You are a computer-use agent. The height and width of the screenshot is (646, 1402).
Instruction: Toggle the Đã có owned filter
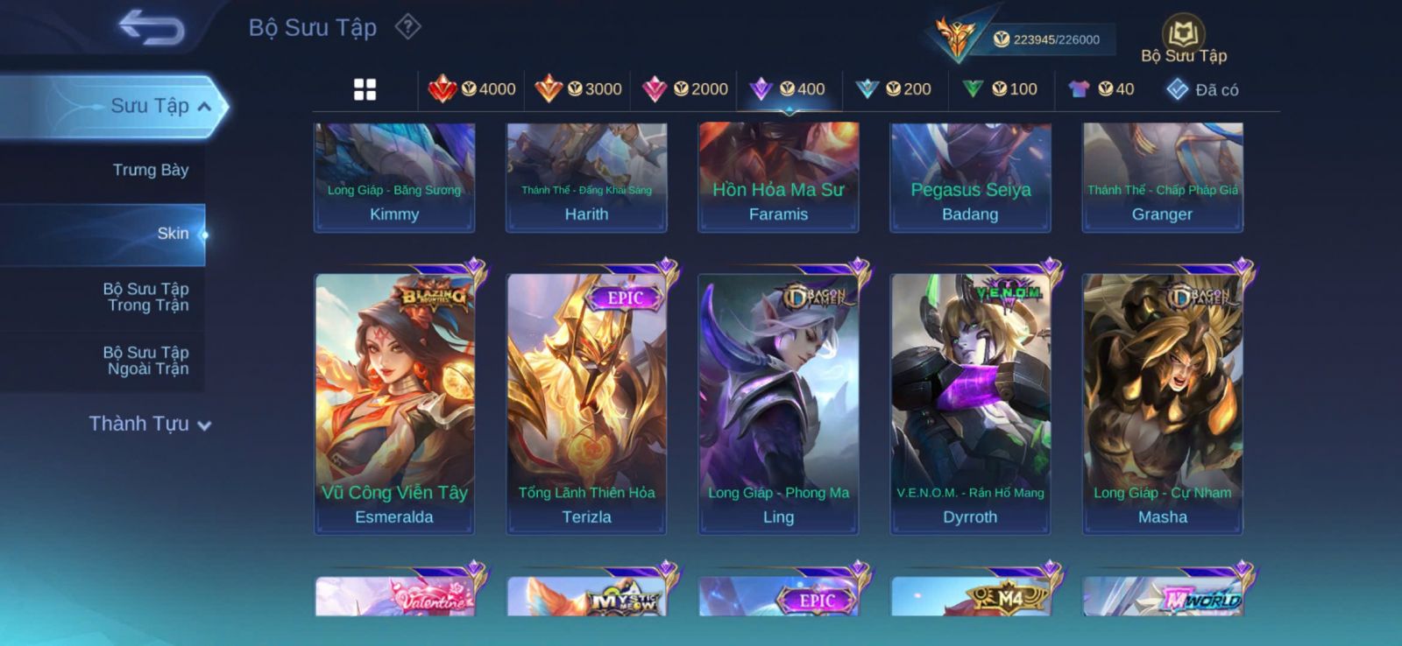1202,89
